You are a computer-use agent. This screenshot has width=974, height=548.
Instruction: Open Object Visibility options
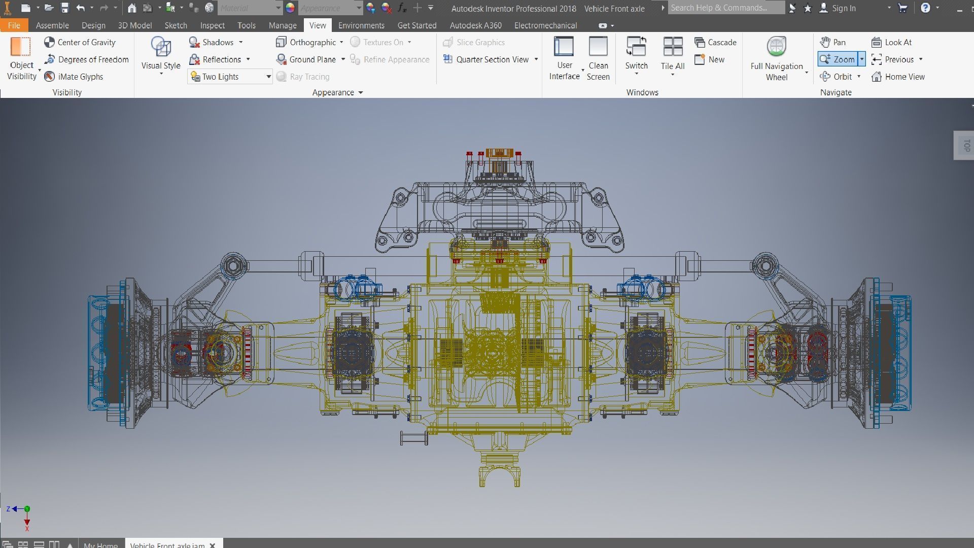[21, 59]
